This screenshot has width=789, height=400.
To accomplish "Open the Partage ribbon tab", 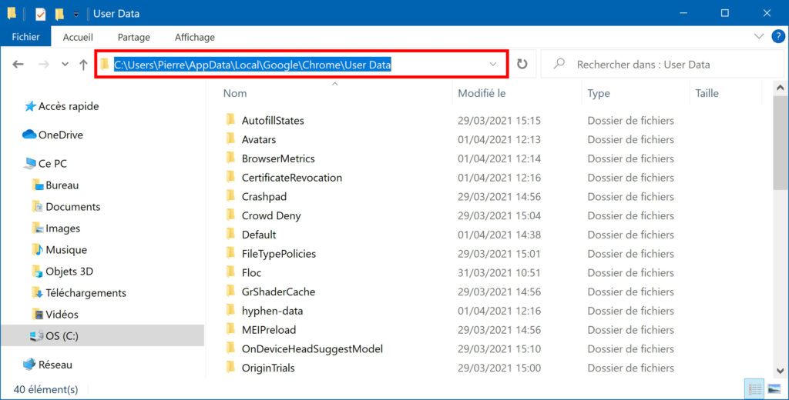I will tap(134, 37).
